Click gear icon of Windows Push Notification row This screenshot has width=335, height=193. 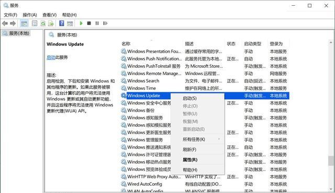pyautogui.click(x=124, y=59)
